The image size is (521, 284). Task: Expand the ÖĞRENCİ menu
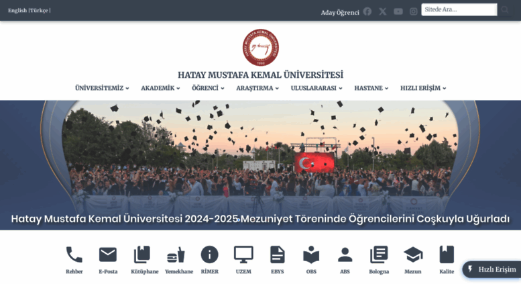[x=208, y=88]
